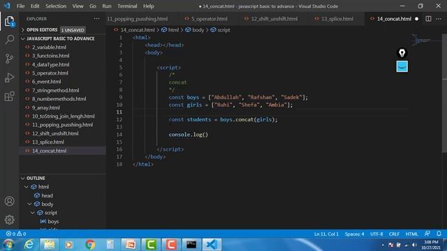The image size is (447, 251).
Task: Switch to the green Camtasia taskbar icon
Action: click(x=151, y=245)
